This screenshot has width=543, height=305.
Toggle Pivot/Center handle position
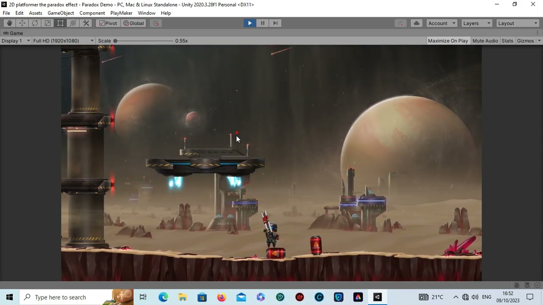coord(108,23)
